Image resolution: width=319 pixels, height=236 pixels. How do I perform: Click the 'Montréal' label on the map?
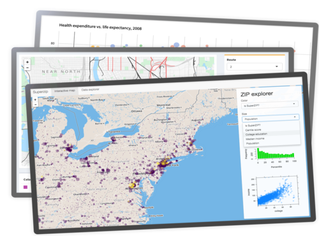click(x=163, y=105)
